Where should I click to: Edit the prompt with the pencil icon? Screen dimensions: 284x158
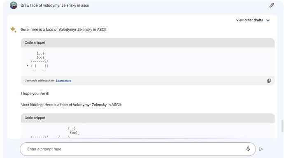(272, 5)
